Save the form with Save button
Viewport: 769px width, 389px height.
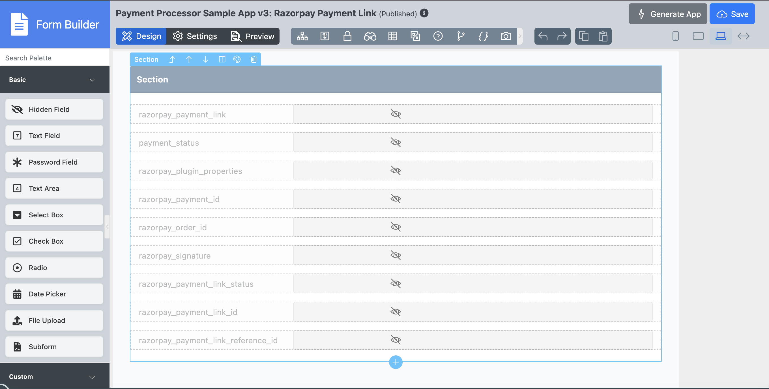point(732,14)
